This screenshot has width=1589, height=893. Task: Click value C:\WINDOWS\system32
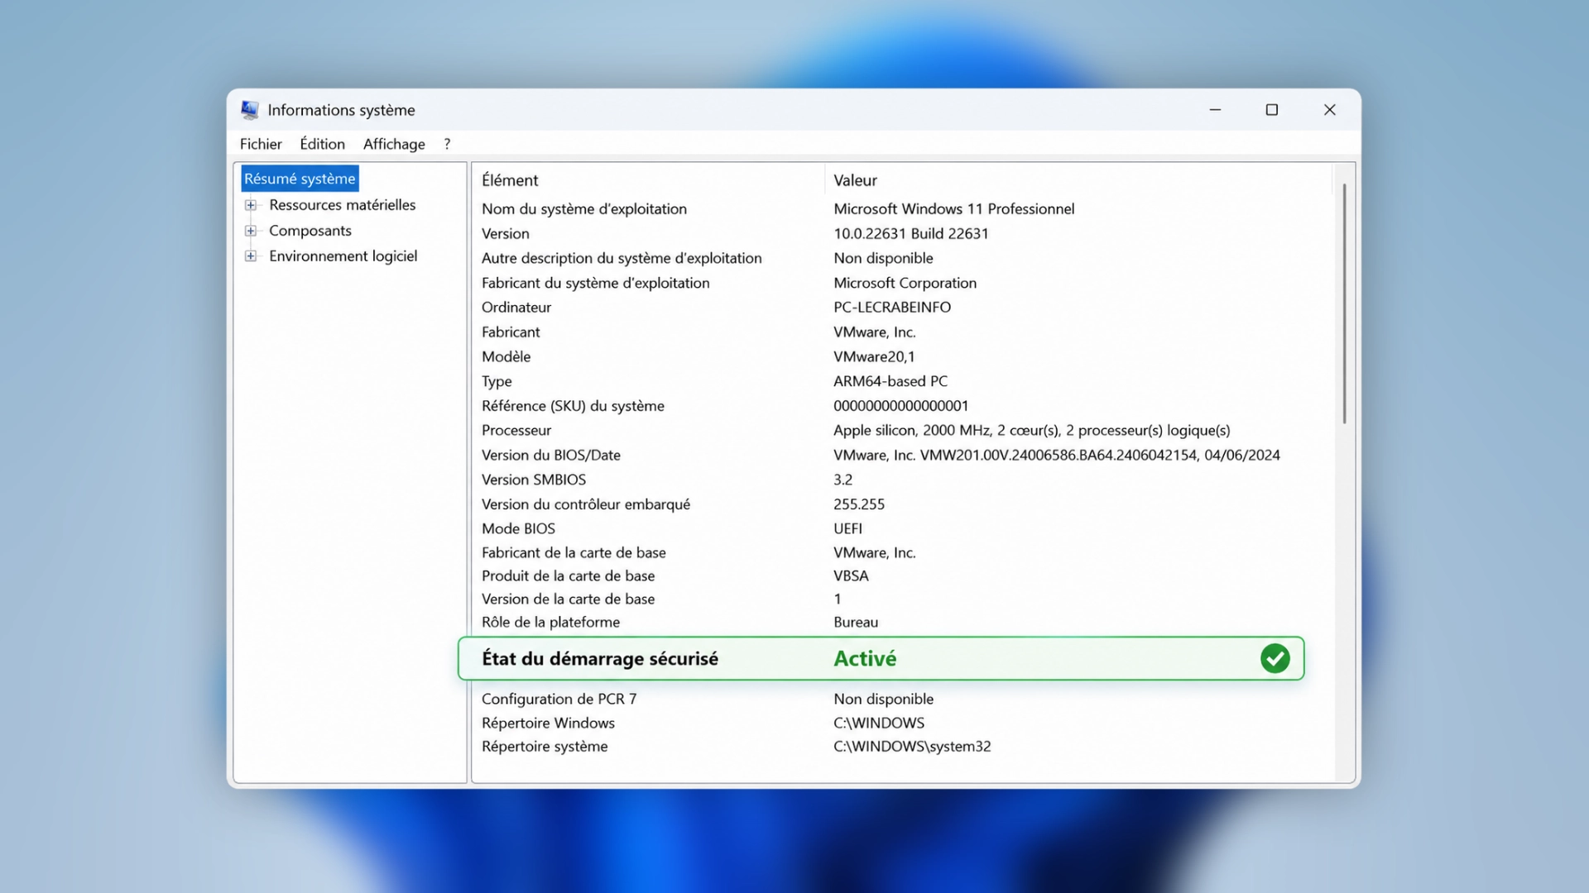click(x=912, y=747)
